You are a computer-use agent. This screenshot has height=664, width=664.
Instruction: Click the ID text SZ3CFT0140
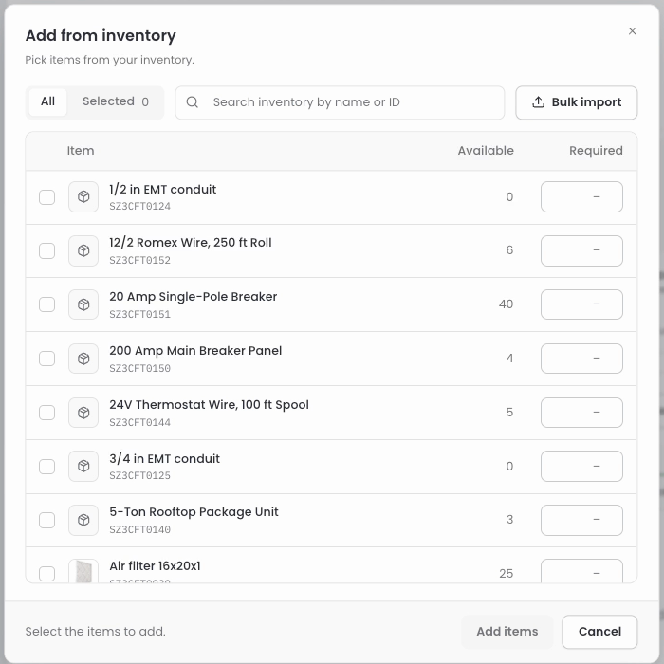[x=139, y=529]
